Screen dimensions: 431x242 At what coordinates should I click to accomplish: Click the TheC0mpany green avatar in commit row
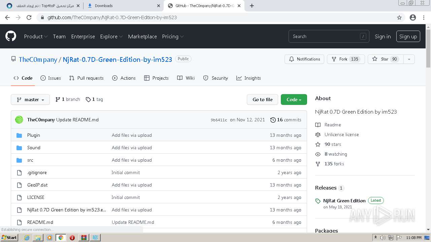[19, 120]
